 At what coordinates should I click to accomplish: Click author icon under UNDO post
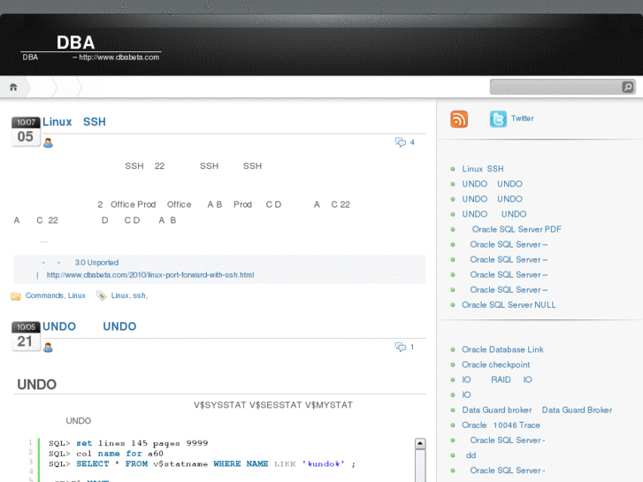[x=48, y=348]
